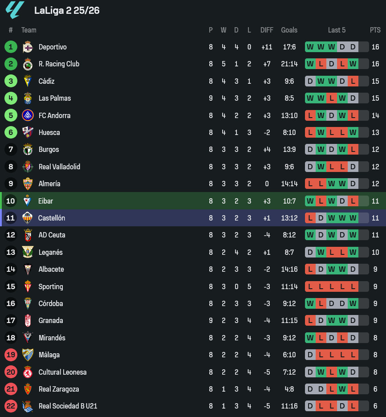The width and height of the screenshot is (386, 417).
Task: Sort by the DIFF column header
Action: pos(267,30)
